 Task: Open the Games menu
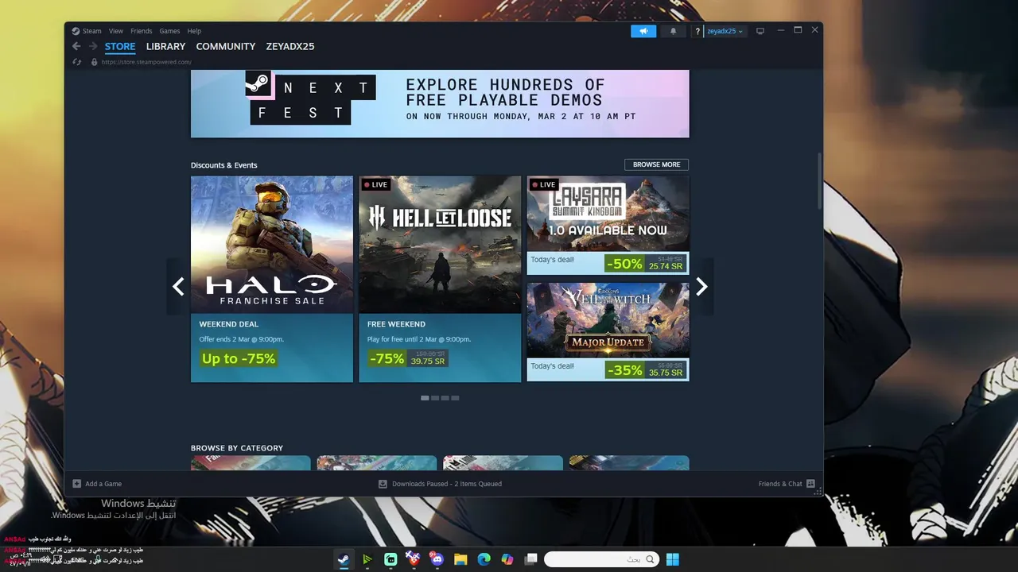[169, 31]
